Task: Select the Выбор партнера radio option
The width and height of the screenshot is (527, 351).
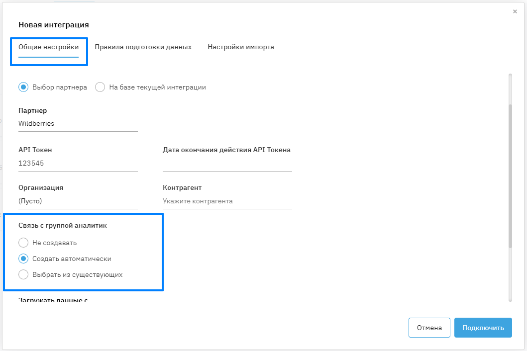Action: (x=23, y=87)
